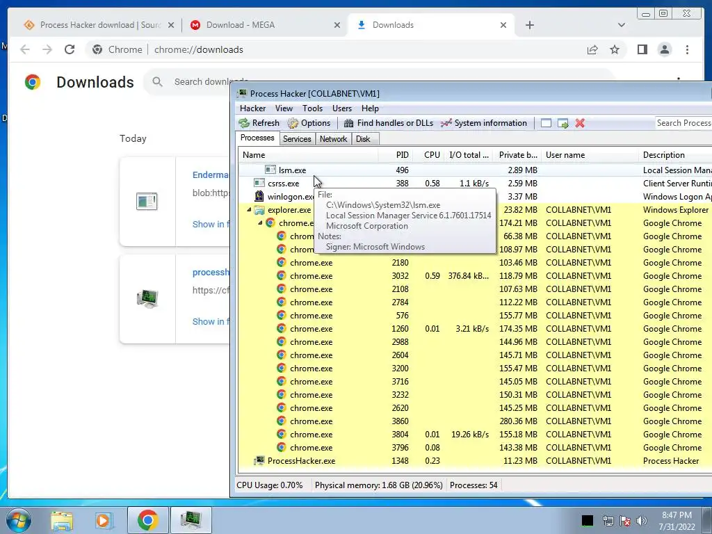712x534 pixels.
Task: Click Chrome's back arrow
Action: 25,49
